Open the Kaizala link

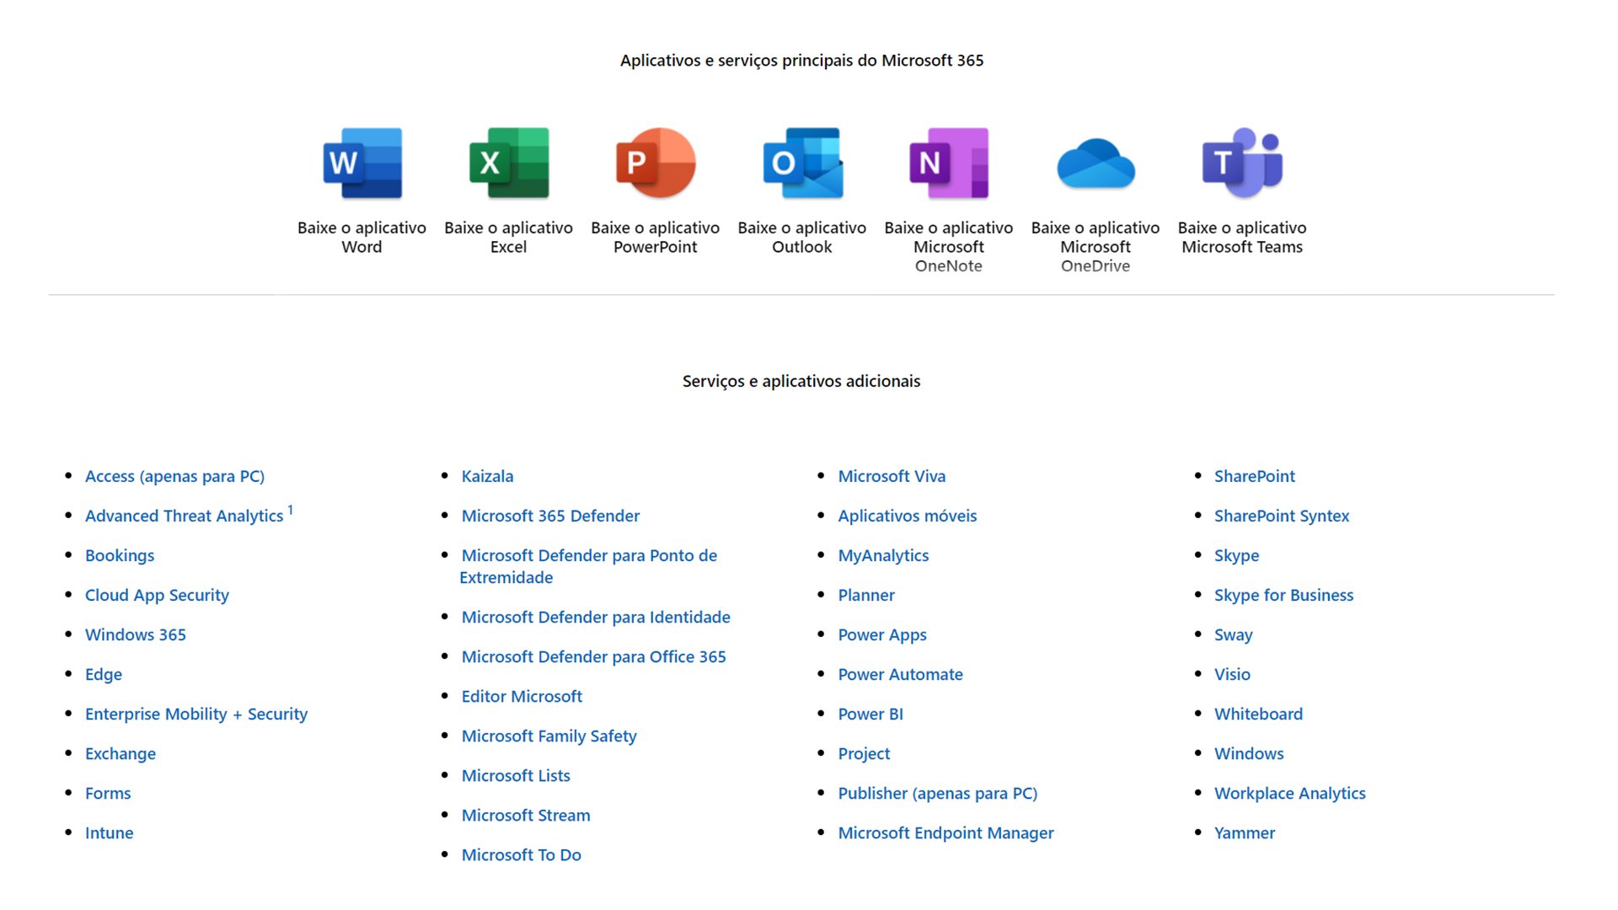(487, 476)
